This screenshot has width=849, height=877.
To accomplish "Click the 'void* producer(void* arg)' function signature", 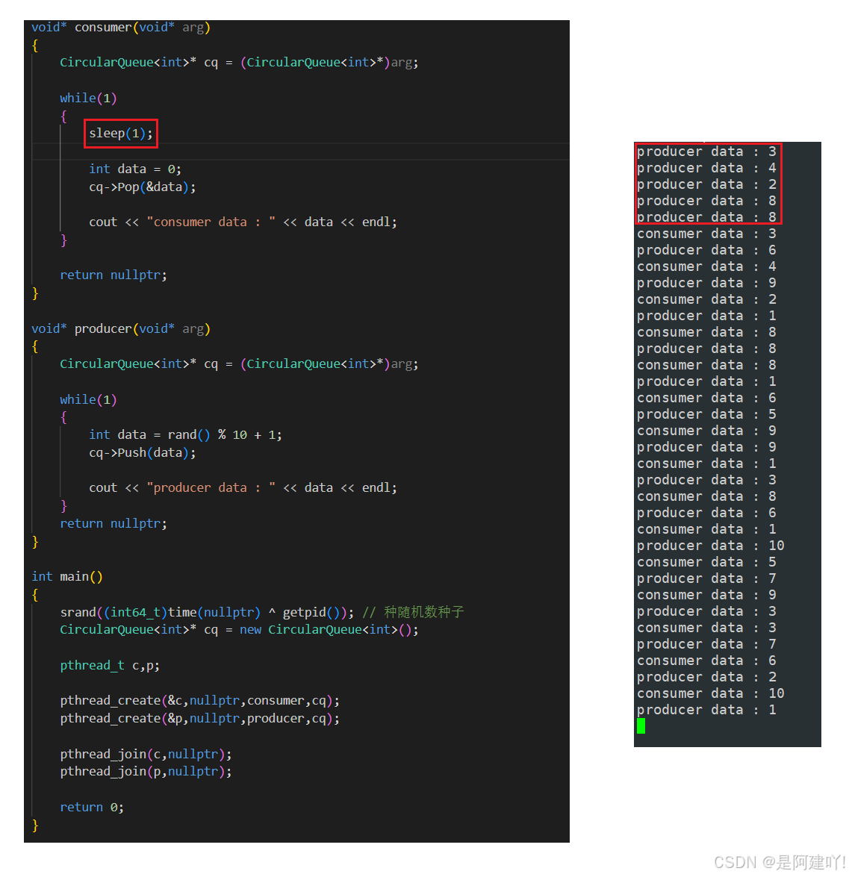I will 121,329.
